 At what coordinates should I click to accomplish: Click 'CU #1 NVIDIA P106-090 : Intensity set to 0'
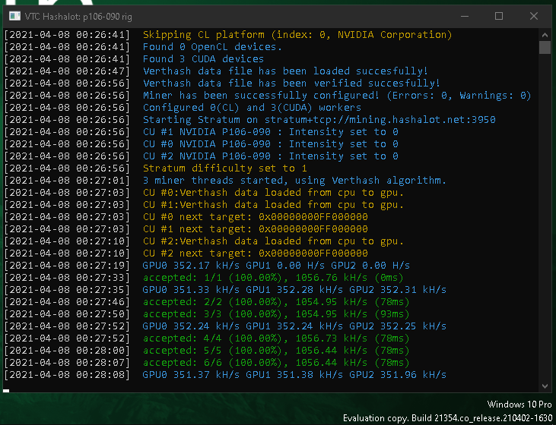(x=270, y=131)
